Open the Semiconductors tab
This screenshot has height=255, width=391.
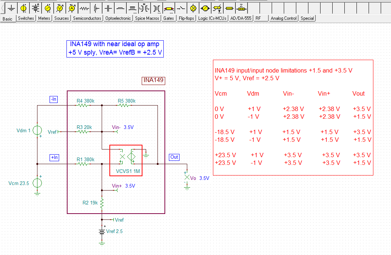(x=87, y=18)
